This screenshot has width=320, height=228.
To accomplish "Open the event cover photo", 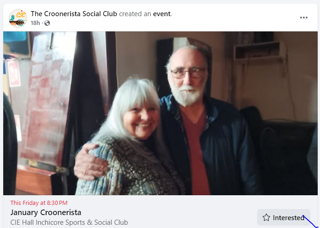I will [160, 113].
